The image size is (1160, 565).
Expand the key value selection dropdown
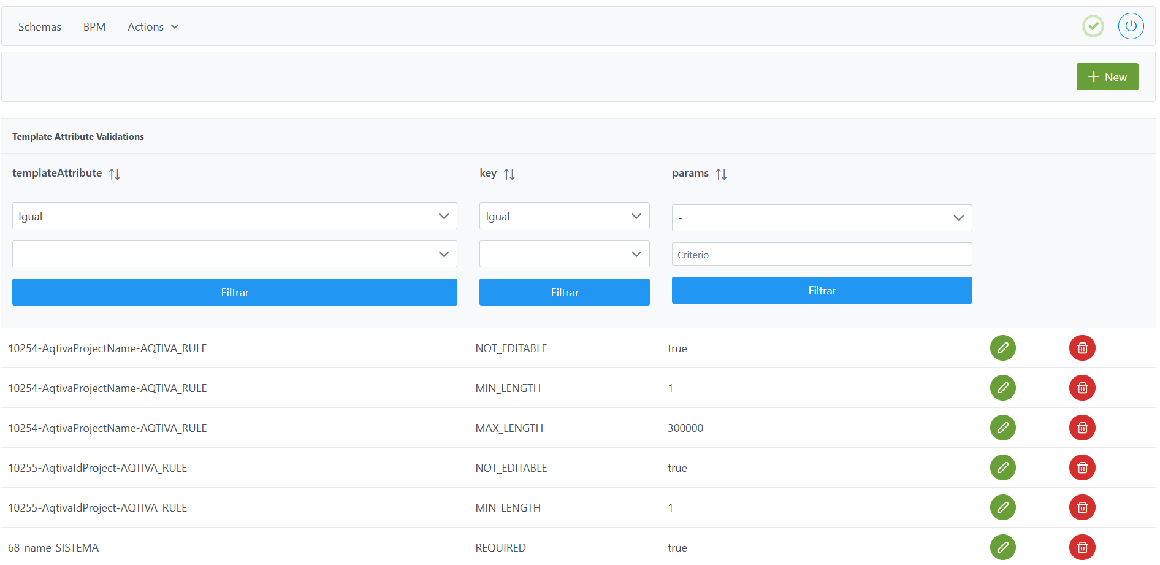point(564,254)
